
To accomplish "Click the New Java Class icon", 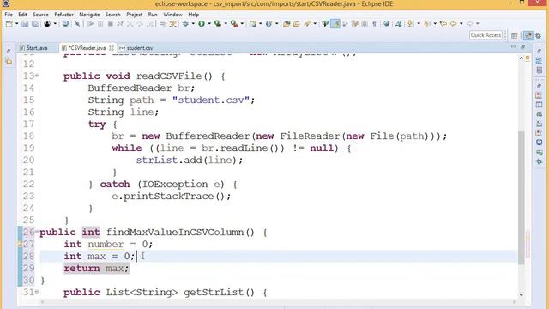I will point(268,23).
